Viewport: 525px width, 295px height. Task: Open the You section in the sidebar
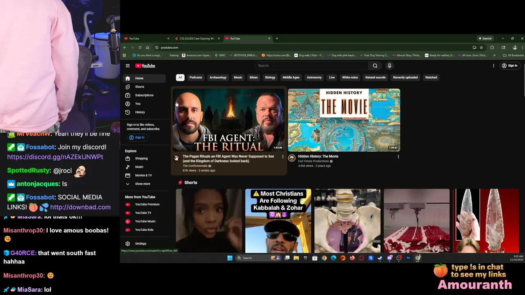pos(144,104)
